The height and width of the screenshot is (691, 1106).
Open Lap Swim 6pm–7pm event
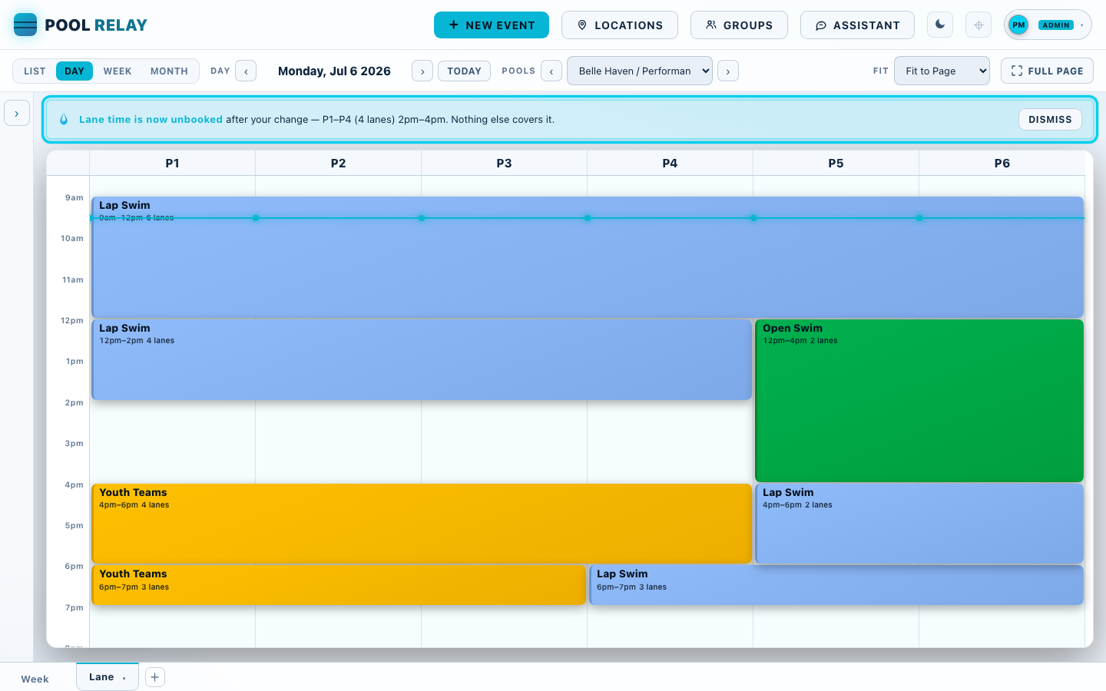point(836,585)
